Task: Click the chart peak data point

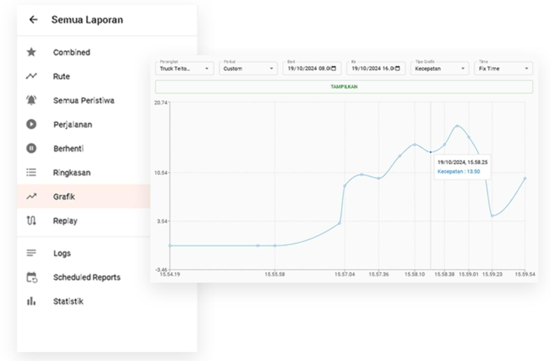Action: 457,126
